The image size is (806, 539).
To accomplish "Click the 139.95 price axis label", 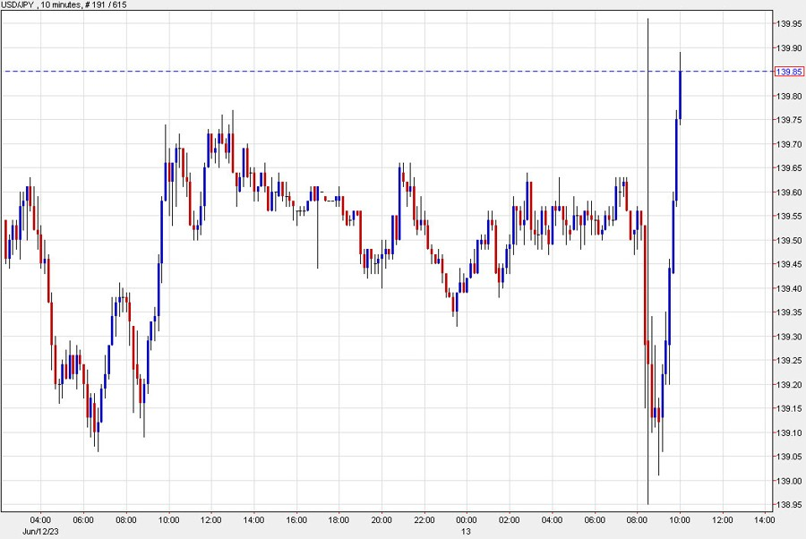I will tap(788, 23).
